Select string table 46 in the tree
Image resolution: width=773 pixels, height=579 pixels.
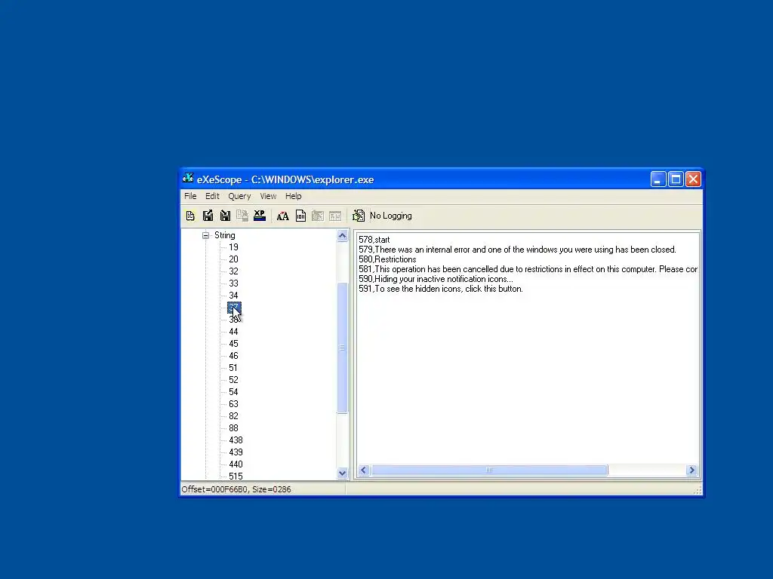pyautogui.click(x=234, y=356)
